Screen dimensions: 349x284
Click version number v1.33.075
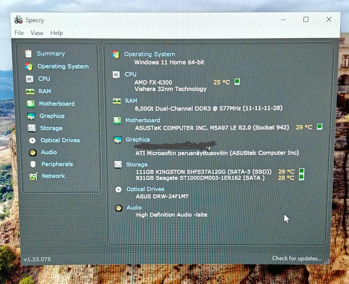[x=37, y=259]
